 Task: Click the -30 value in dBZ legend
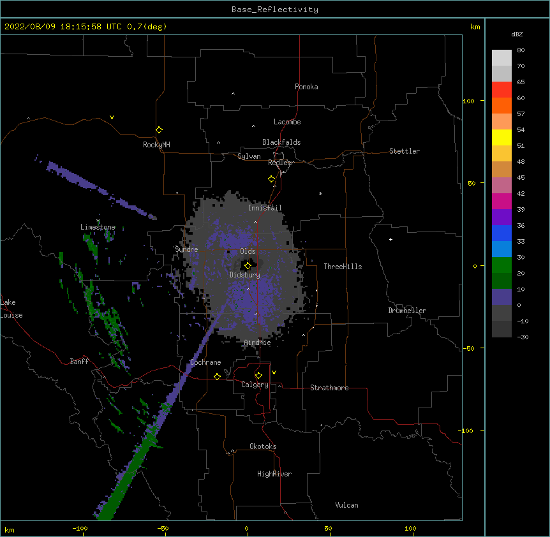pyautogui.click(x=523, y=337)
